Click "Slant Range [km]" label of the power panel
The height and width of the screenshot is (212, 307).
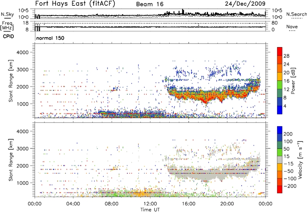[x=11, y=81]
